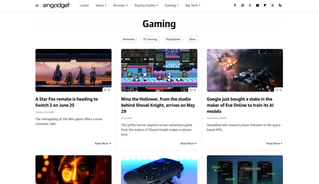Expand the News dropdown menu
319x184 pixels.
pyautogui.click(x=101, y=6)
